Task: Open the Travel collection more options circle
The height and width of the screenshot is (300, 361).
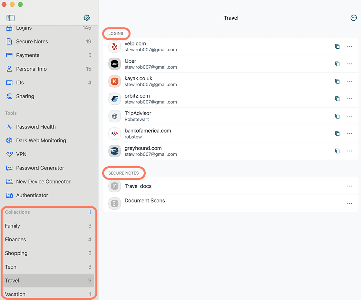Action: (x=353, y=18)
